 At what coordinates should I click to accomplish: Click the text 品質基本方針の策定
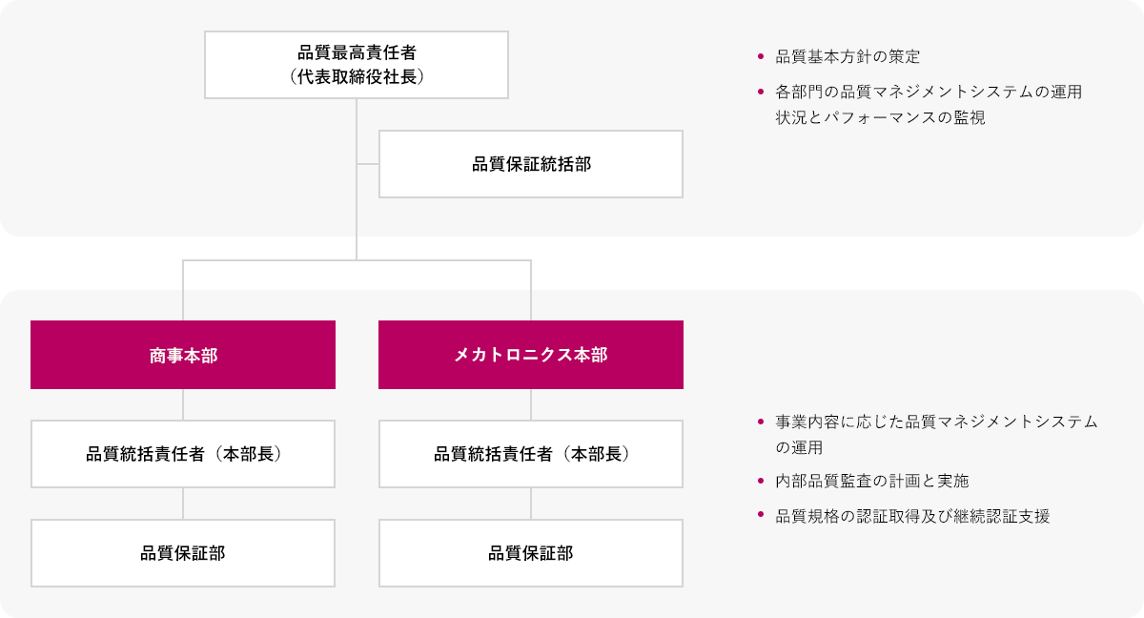pos(848,57)
